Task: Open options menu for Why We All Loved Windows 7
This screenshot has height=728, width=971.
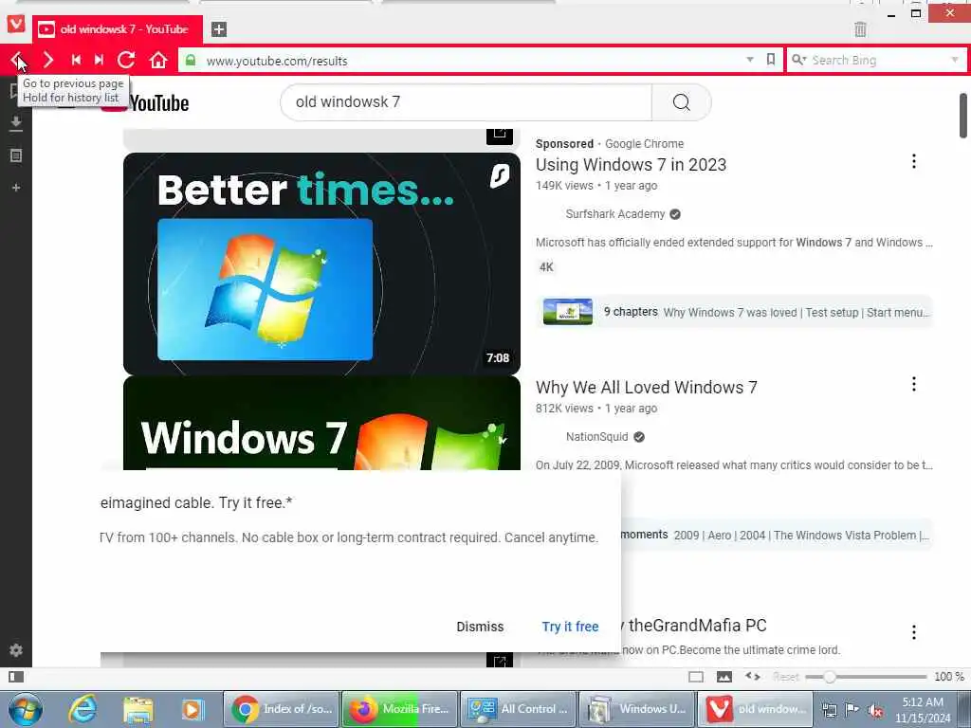Action: coord(913,385)
